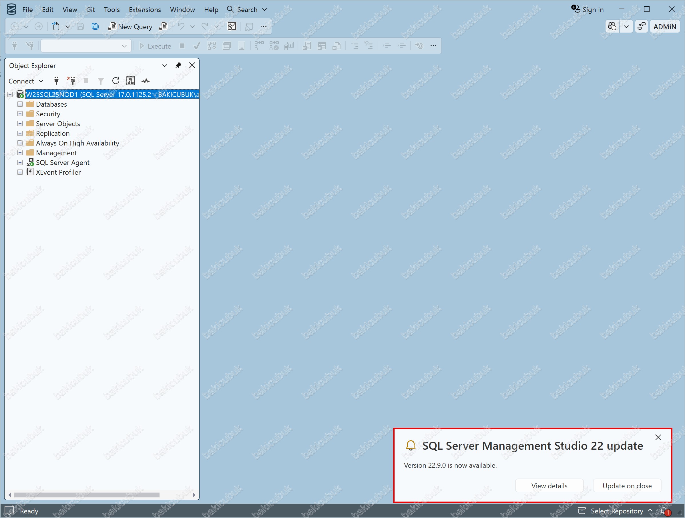Open the File menu
This screenshot has height=518, width=685.
click(27, 10)
